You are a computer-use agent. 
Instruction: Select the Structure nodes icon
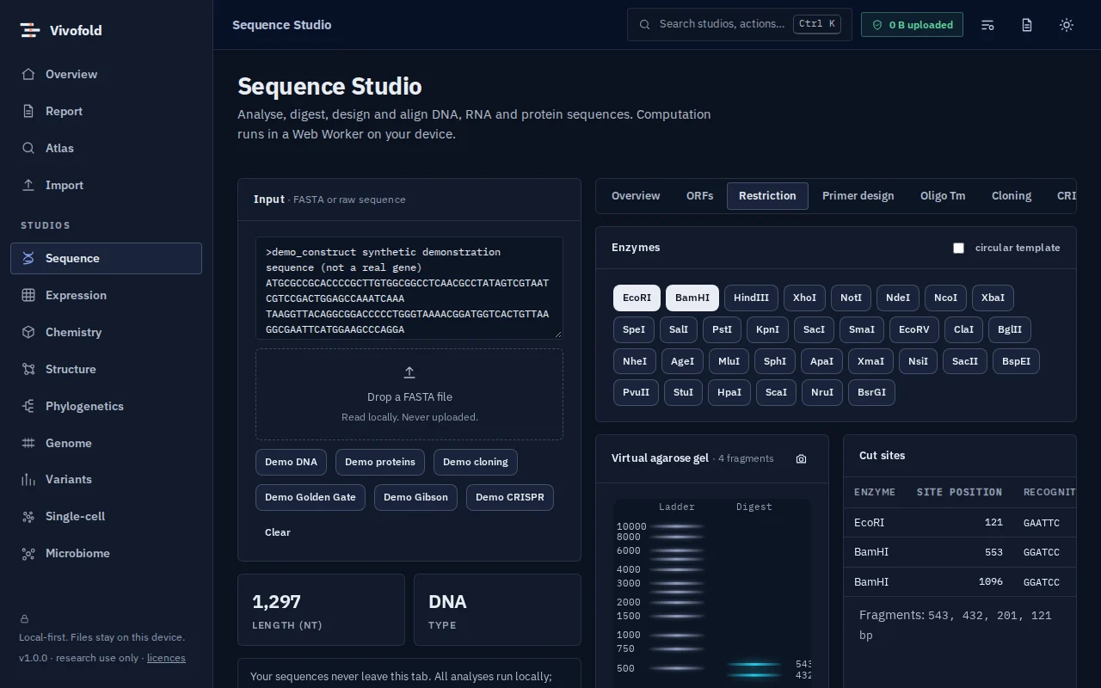click(28, 369)
